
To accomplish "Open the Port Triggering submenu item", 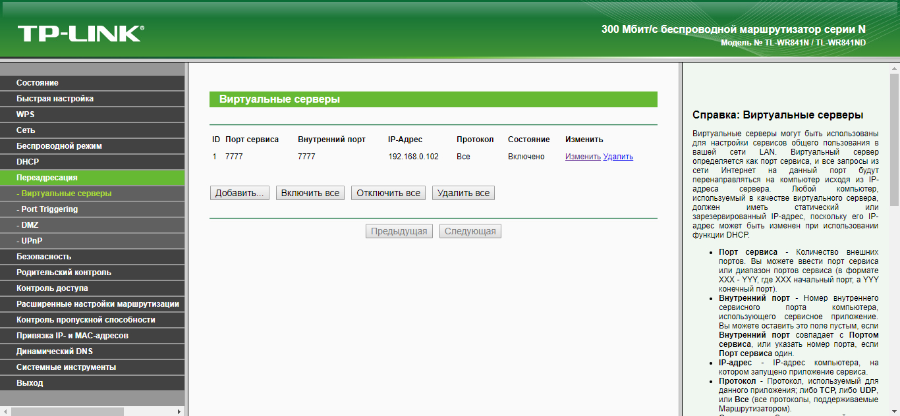I will [92, 209].
